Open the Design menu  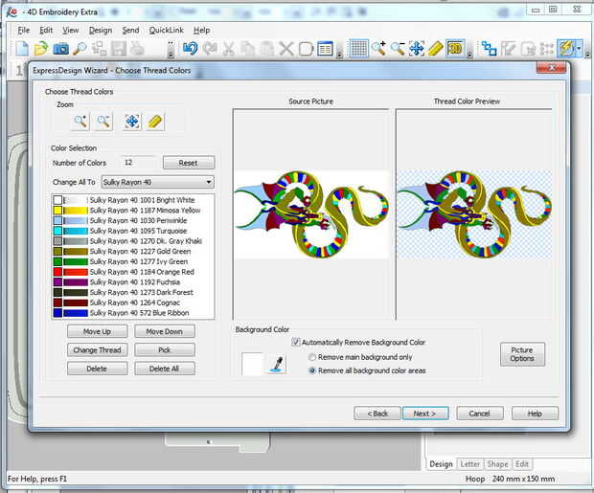click(x=101, y=31)
